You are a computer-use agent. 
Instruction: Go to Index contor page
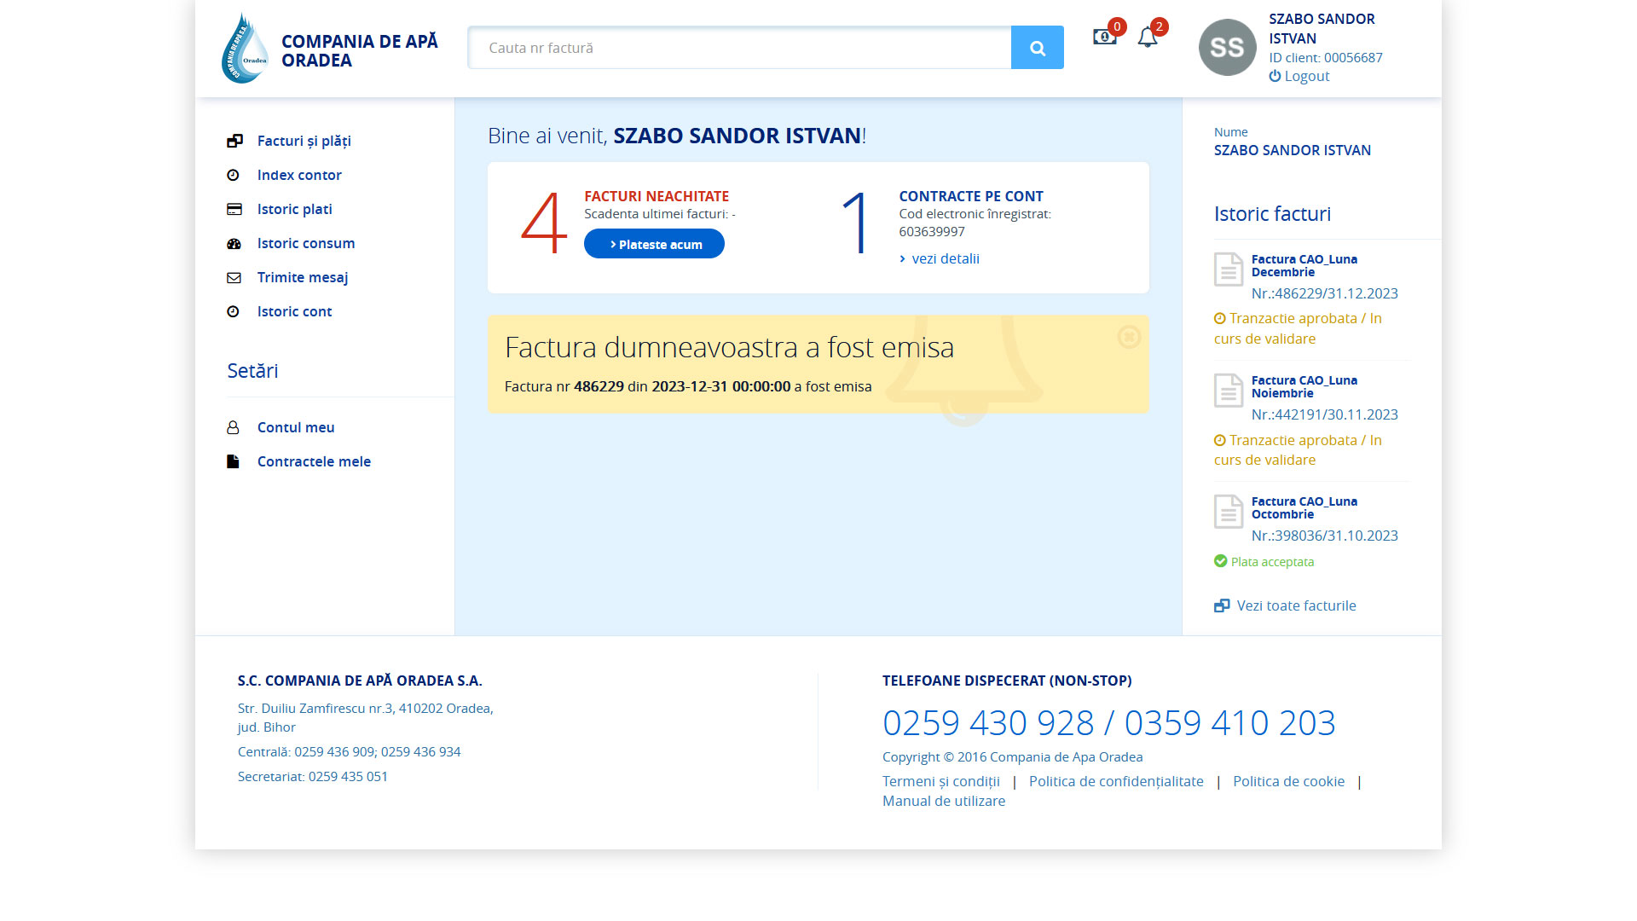(x=299, y=175)
